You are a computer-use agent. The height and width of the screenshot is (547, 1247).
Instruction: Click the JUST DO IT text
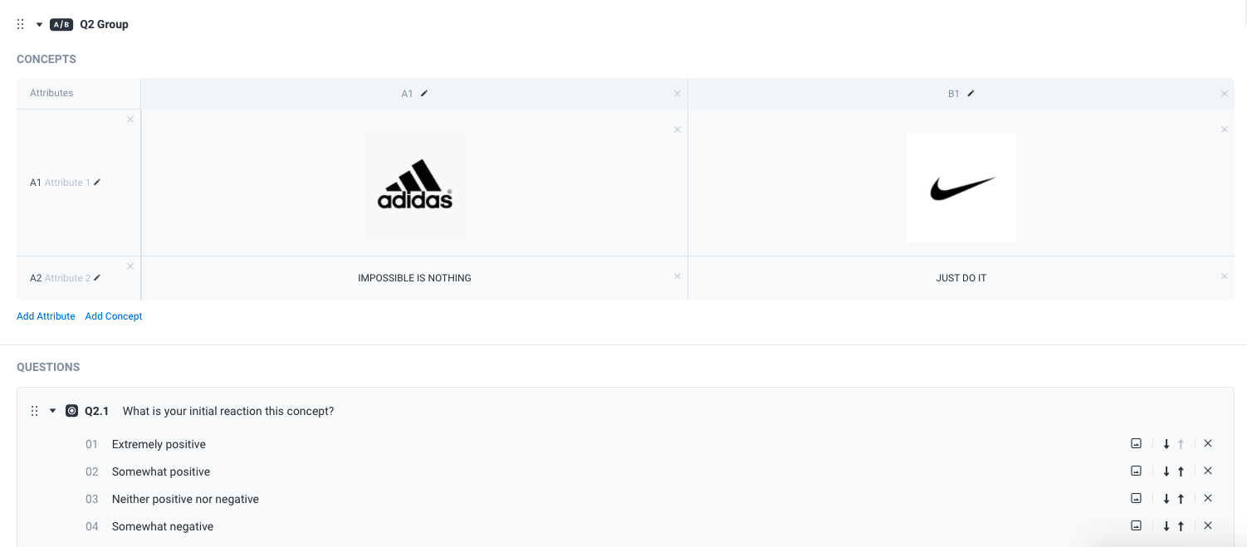(961, 278)
